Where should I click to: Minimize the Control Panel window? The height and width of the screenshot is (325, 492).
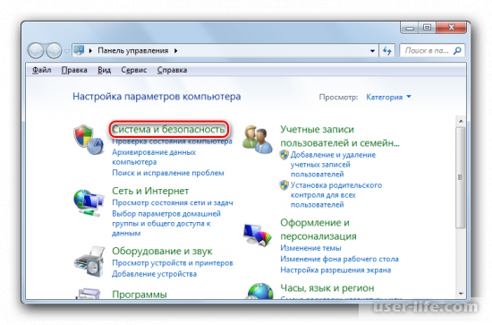point(410,28)
